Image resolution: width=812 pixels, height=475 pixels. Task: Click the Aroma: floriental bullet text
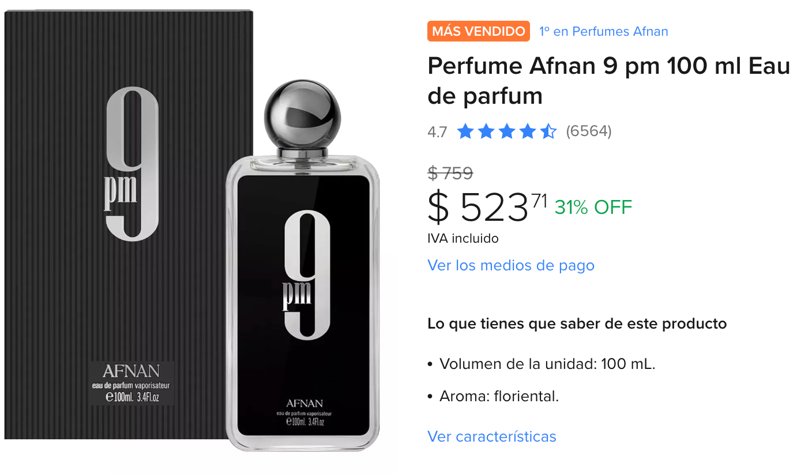point(499,397)
